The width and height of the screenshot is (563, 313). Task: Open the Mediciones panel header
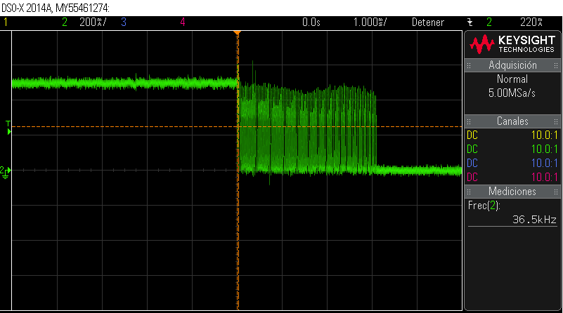pos(512,192)
